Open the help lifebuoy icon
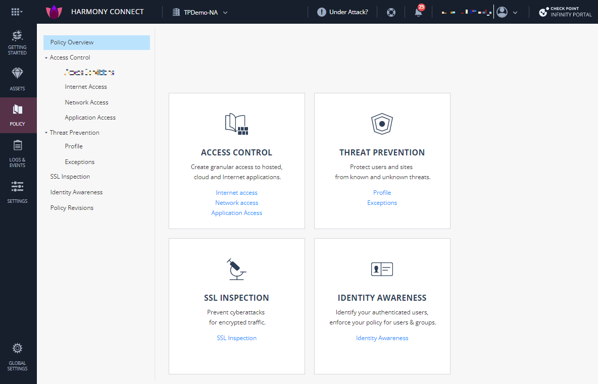598x384 pixels. pos(391,12)
